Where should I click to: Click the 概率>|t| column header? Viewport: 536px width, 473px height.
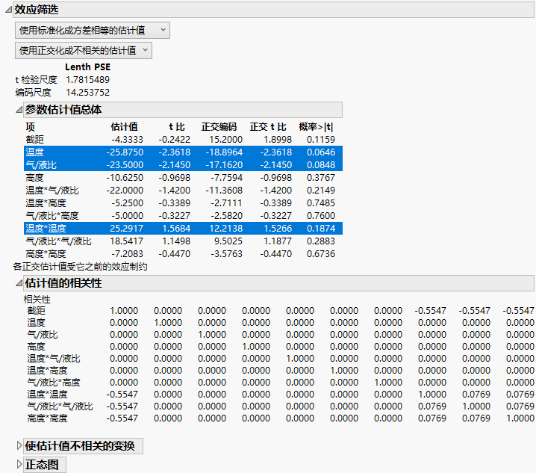316,126
